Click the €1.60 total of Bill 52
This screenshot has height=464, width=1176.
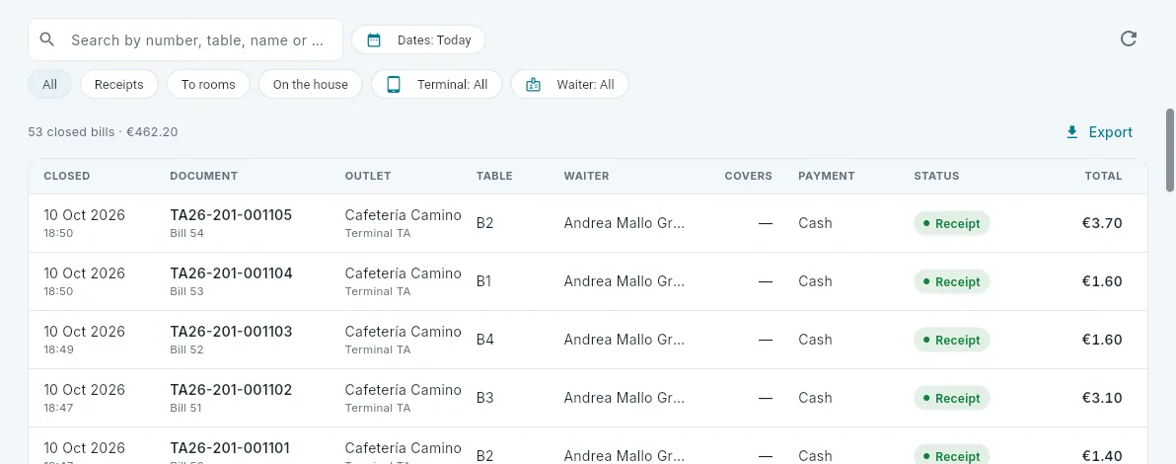1102,340
